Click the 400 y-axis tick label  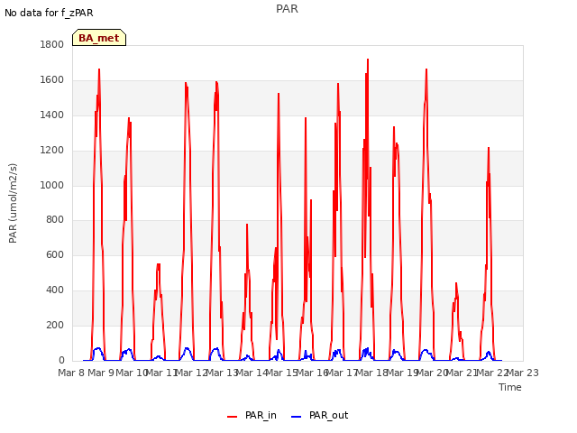point(55,290)
